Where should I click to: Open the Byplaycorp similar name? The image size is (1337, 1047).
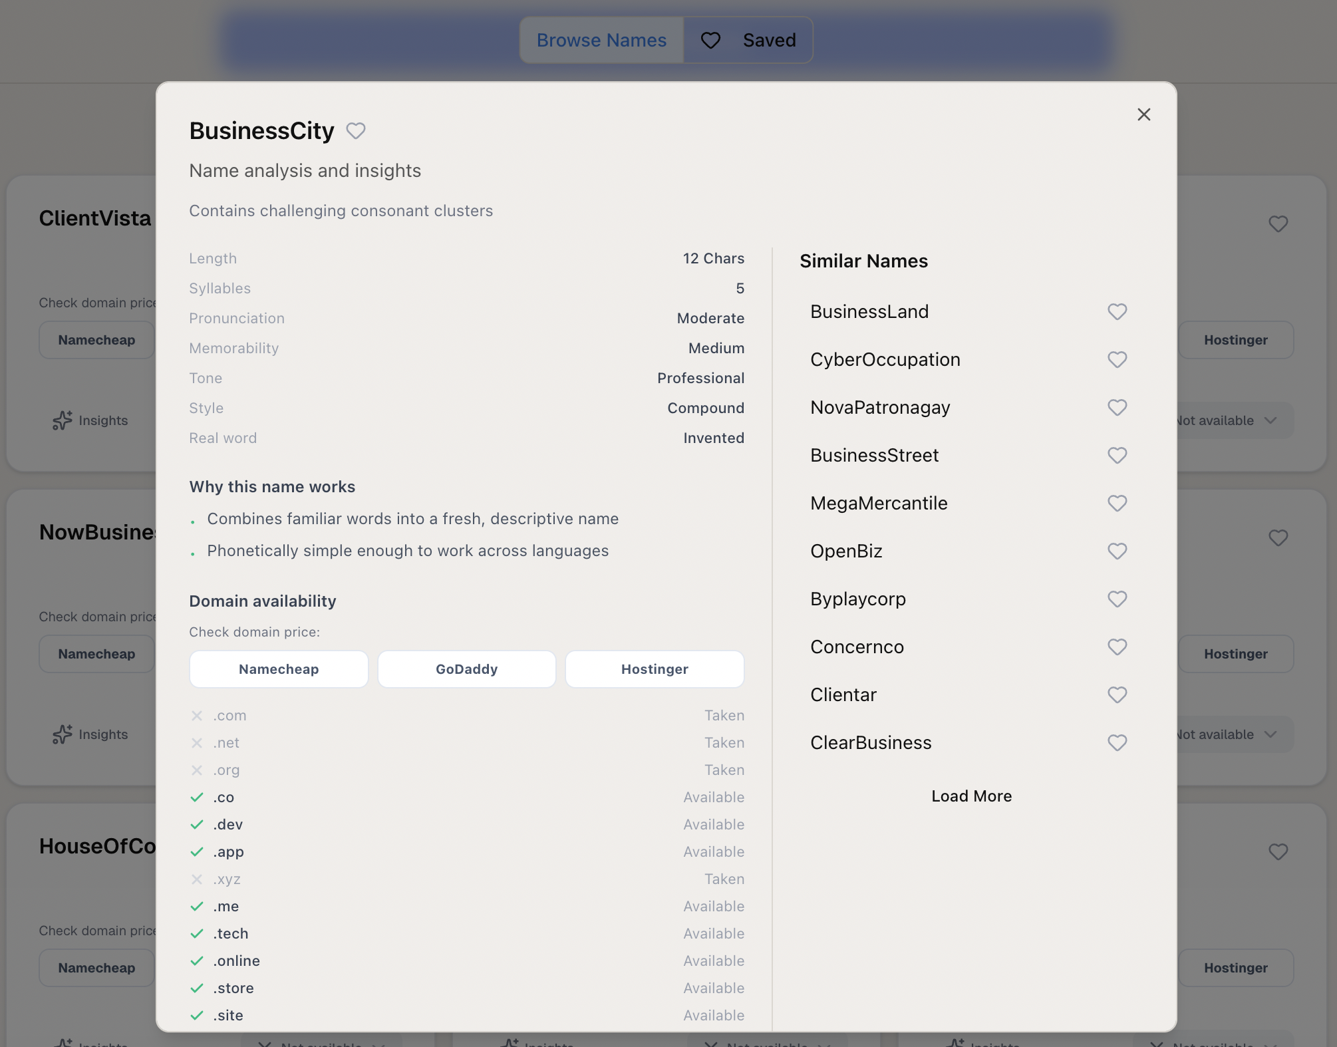(858, 599)
